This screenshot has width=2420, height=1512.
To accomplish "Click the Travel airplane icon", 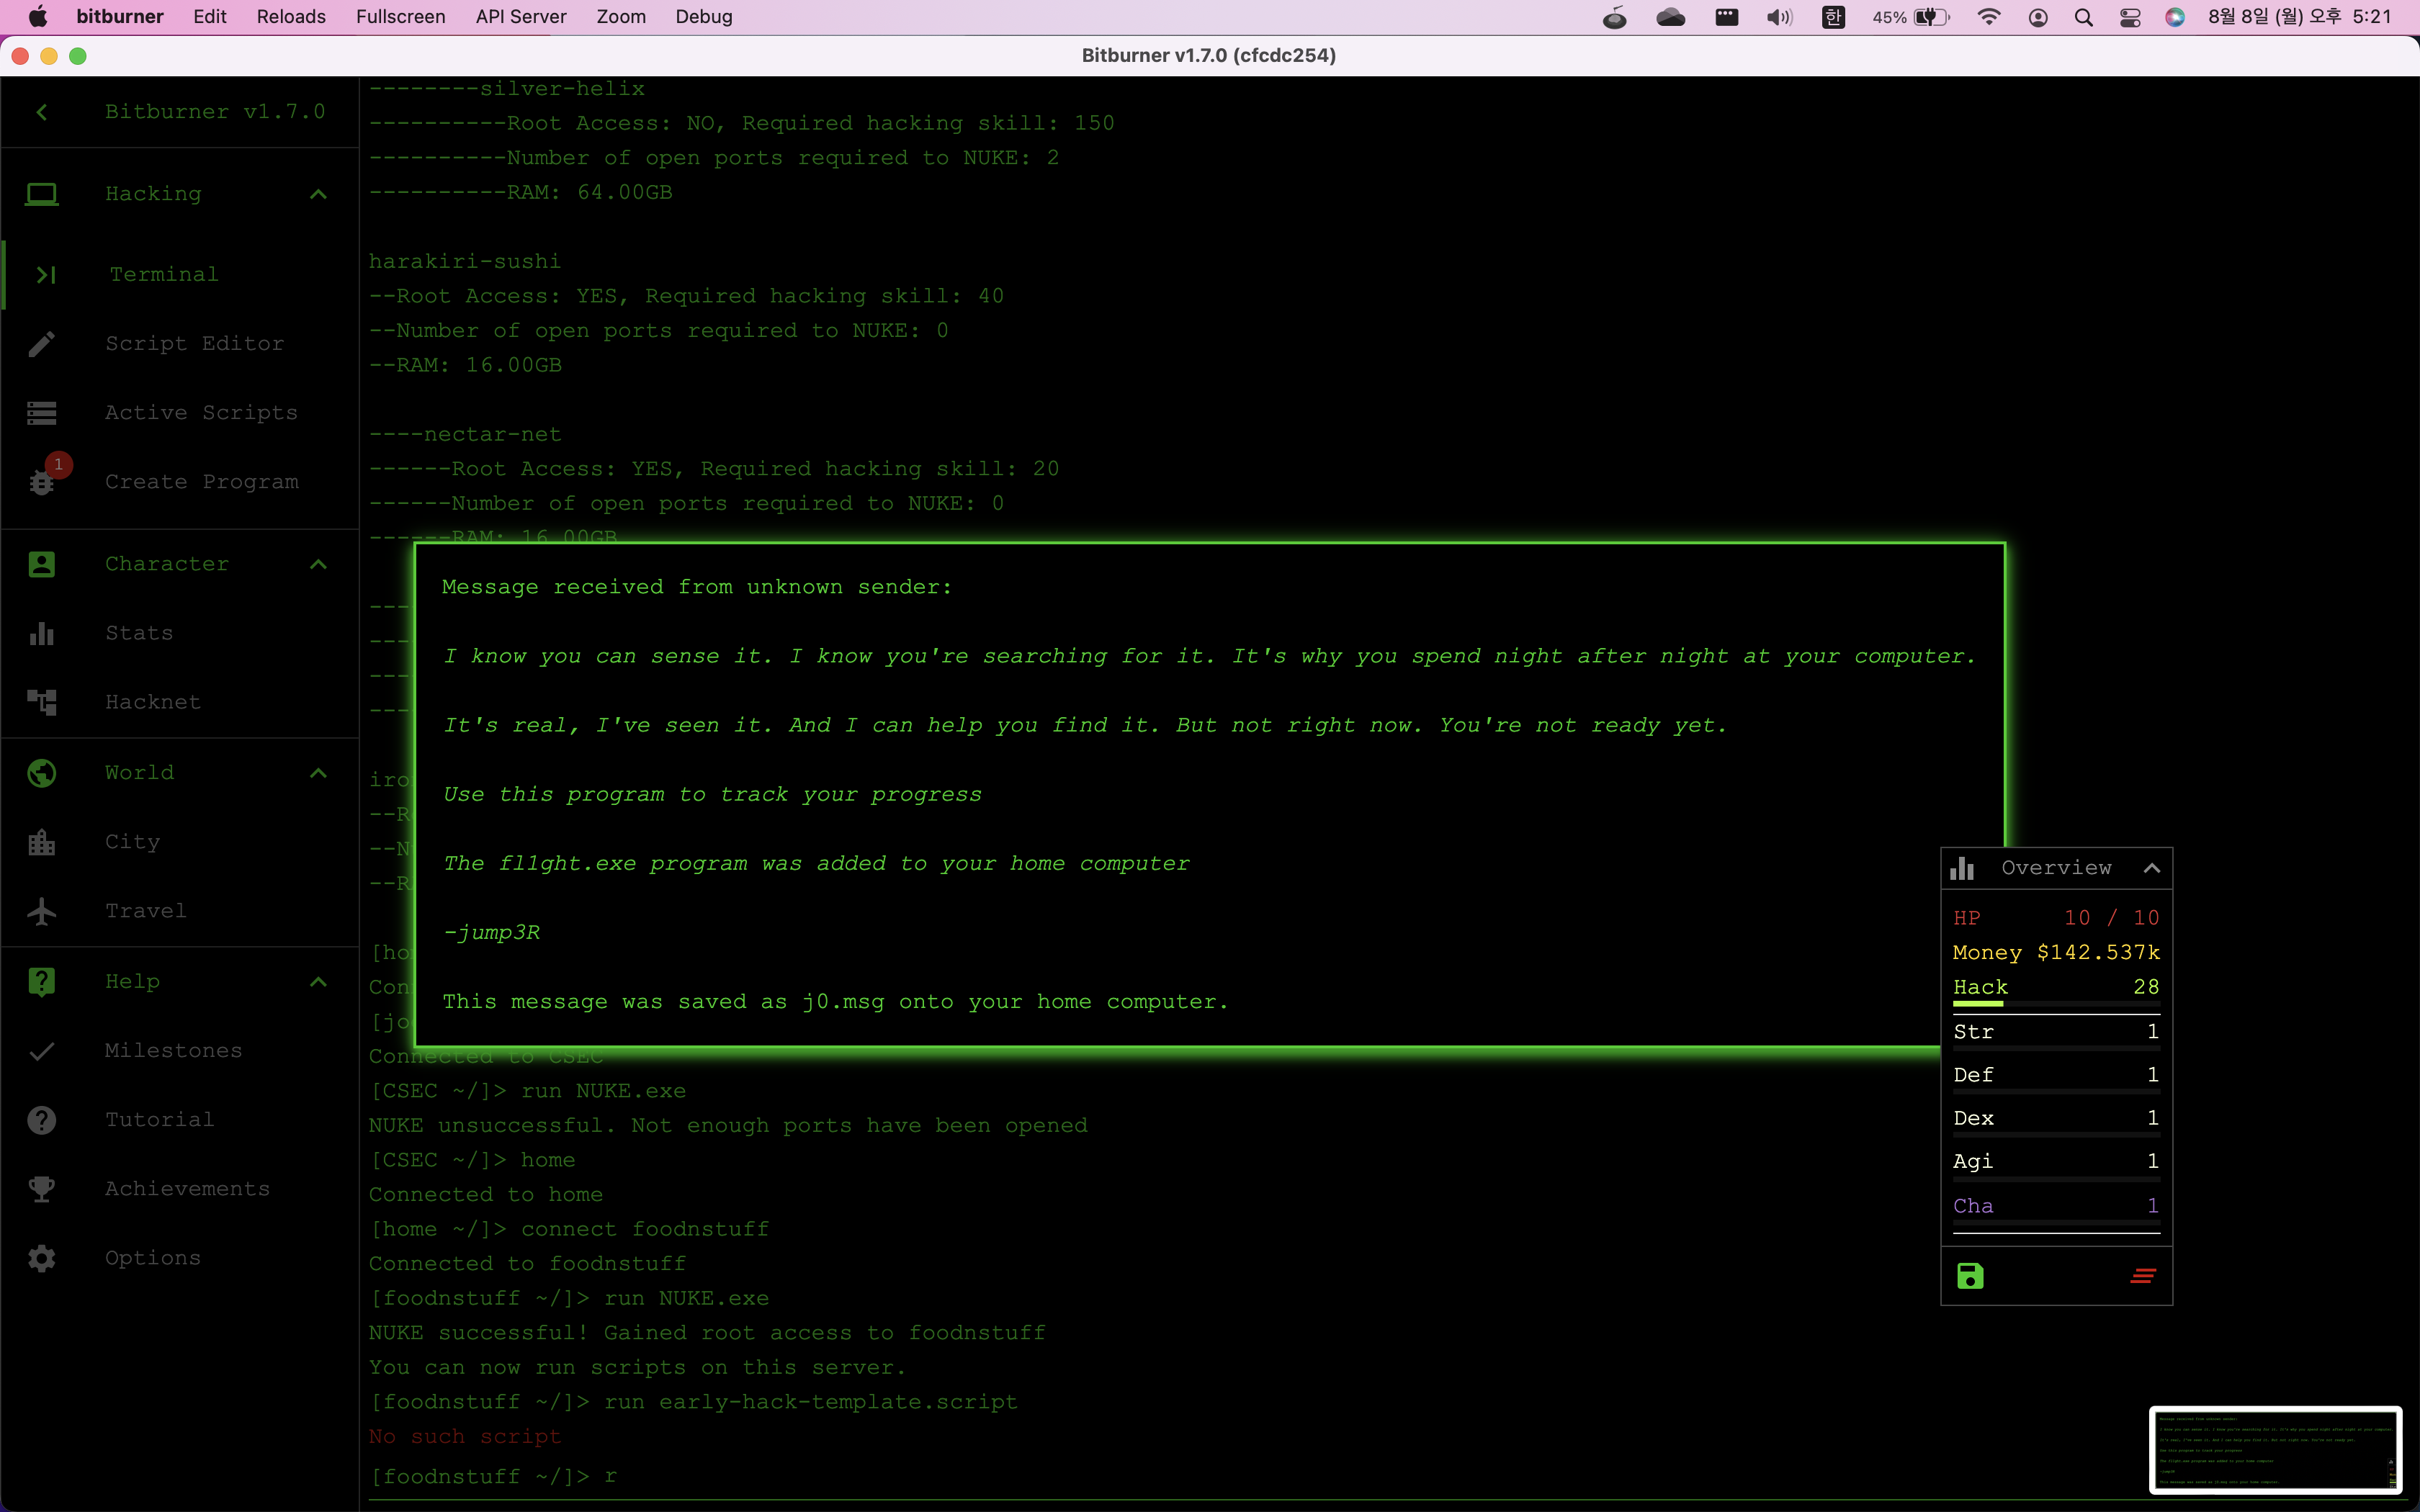I will point(41,911).
